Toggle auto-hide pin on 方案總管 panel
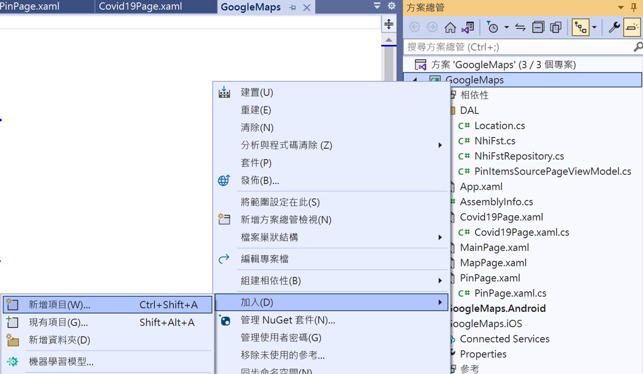 634,7
